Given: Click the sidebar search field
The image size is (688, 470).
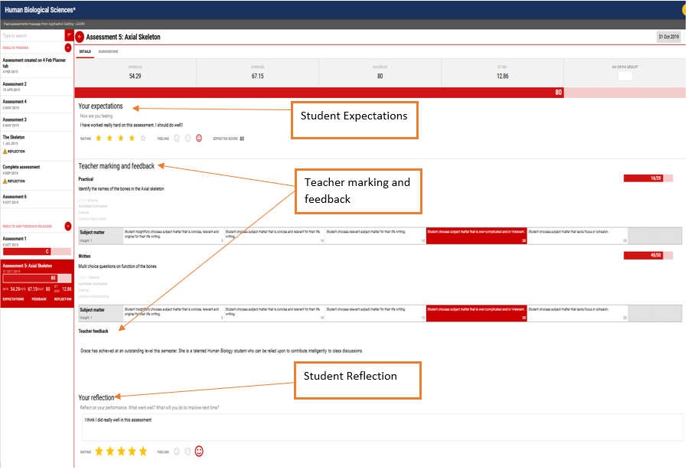Looking at the screenshot, I should click(x=31, y=35).
